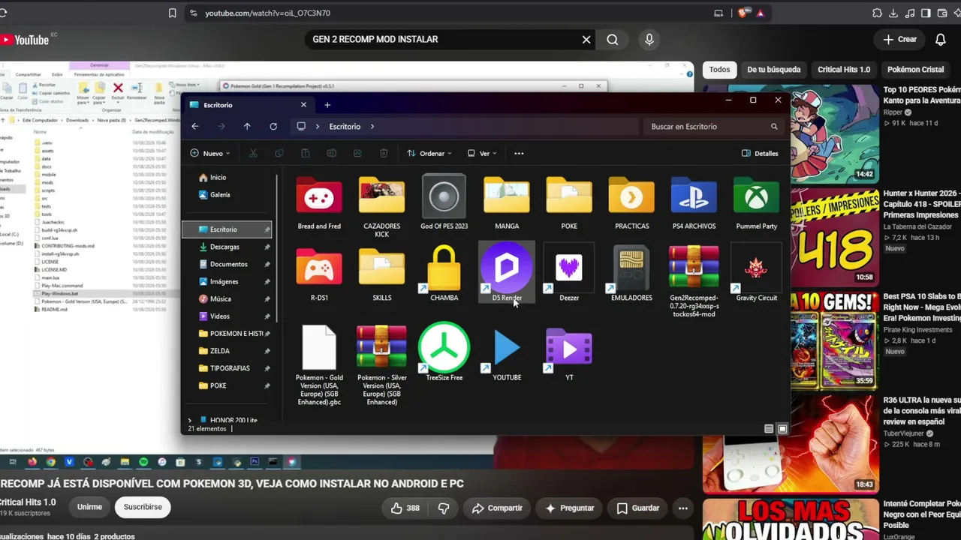
Task: Select the De tu búsqueda chip
Action: pos(773,70)
